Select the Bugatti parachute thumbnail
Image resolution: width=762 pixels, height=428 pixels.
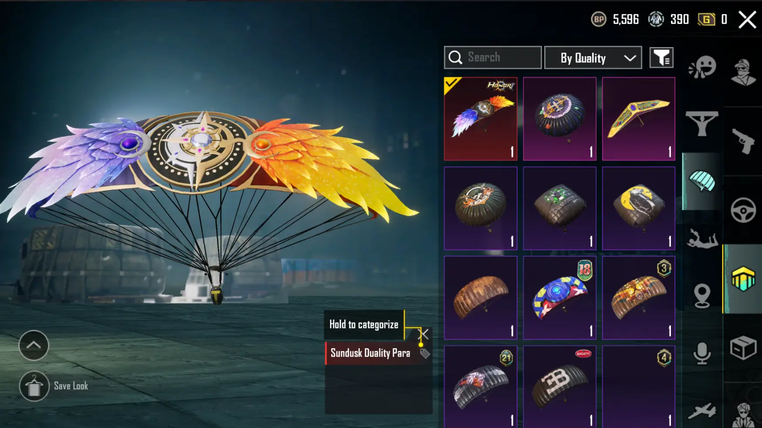coord(559,387)
